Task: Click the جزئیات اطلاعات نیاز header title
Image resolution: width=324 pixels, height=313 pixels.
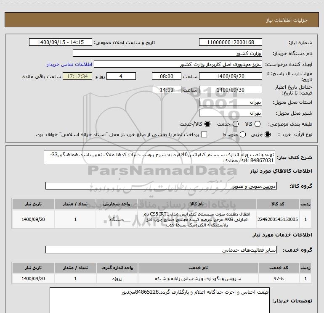Action: [287, 20]
